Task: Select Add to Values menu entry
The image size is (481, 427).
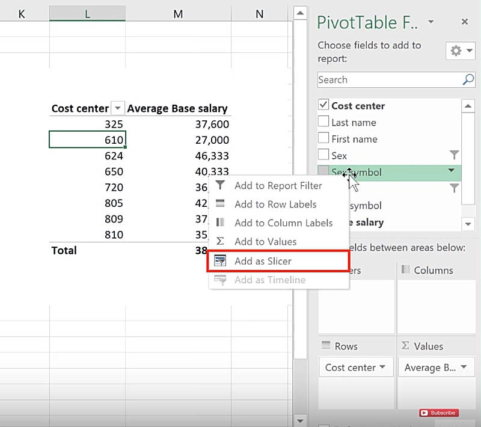Action: (x=265, y=241)
